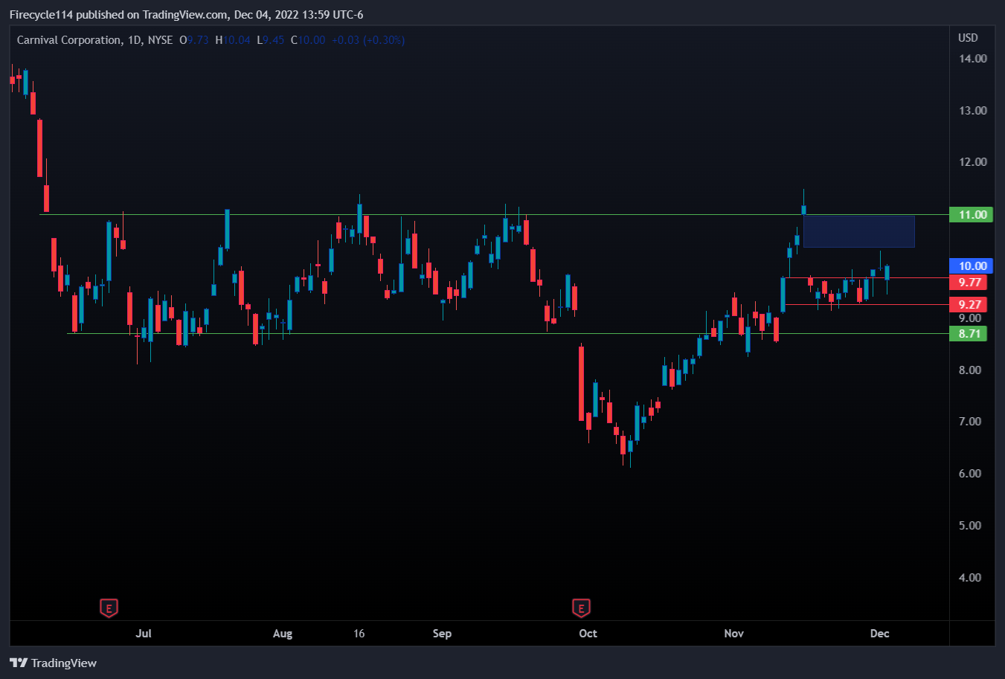Select the red 9.27 price label

pyautogui.click(x=969, y=305)
